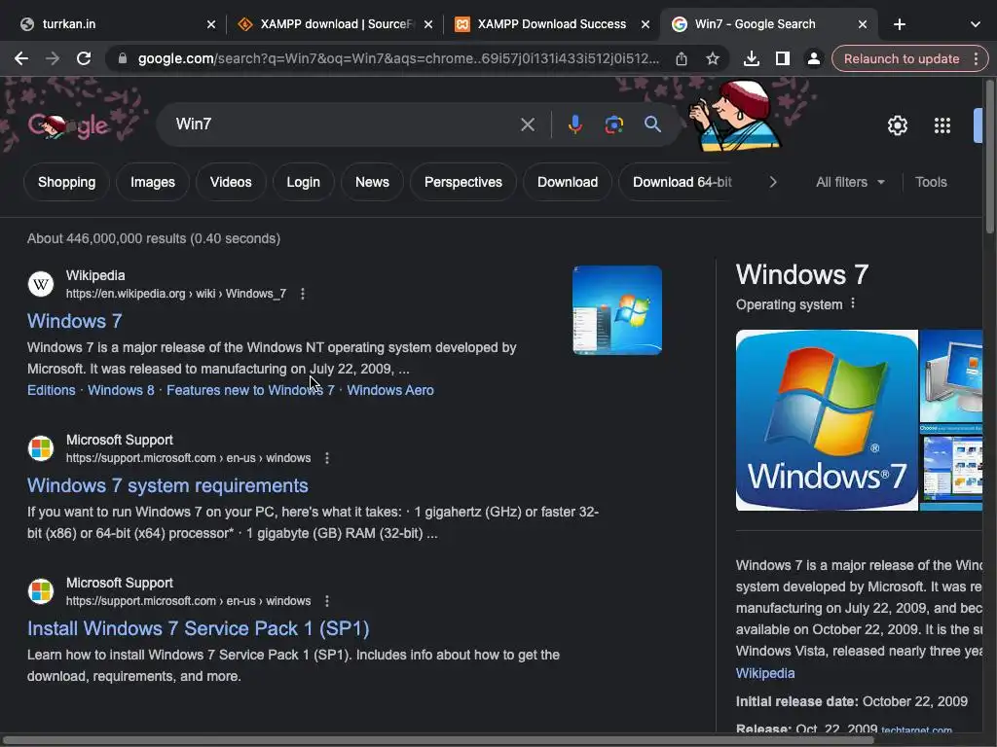The width and height of the screenshot is (997, 747).
Task: Reload the page with the refresh icon
Action: (x=84, y=58)
